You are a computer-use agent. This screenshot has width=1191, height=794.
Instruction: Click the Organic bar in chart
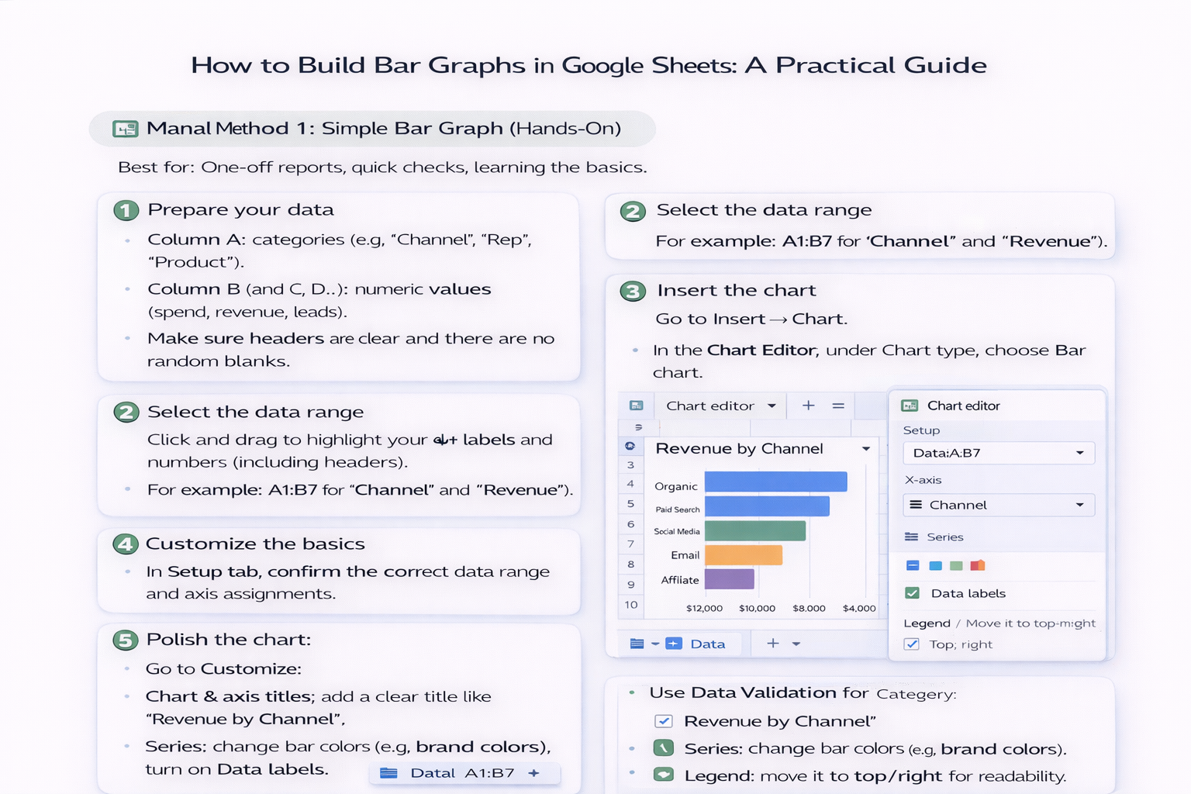tap(775, 482)
